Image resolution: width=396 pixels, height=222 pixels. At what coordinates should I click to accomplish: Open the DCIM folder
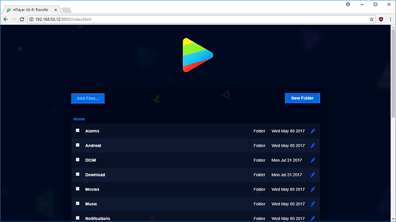tap(90, 160)
